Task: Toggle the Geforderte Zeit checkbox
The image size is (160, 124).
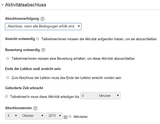Action: point(7,97)
